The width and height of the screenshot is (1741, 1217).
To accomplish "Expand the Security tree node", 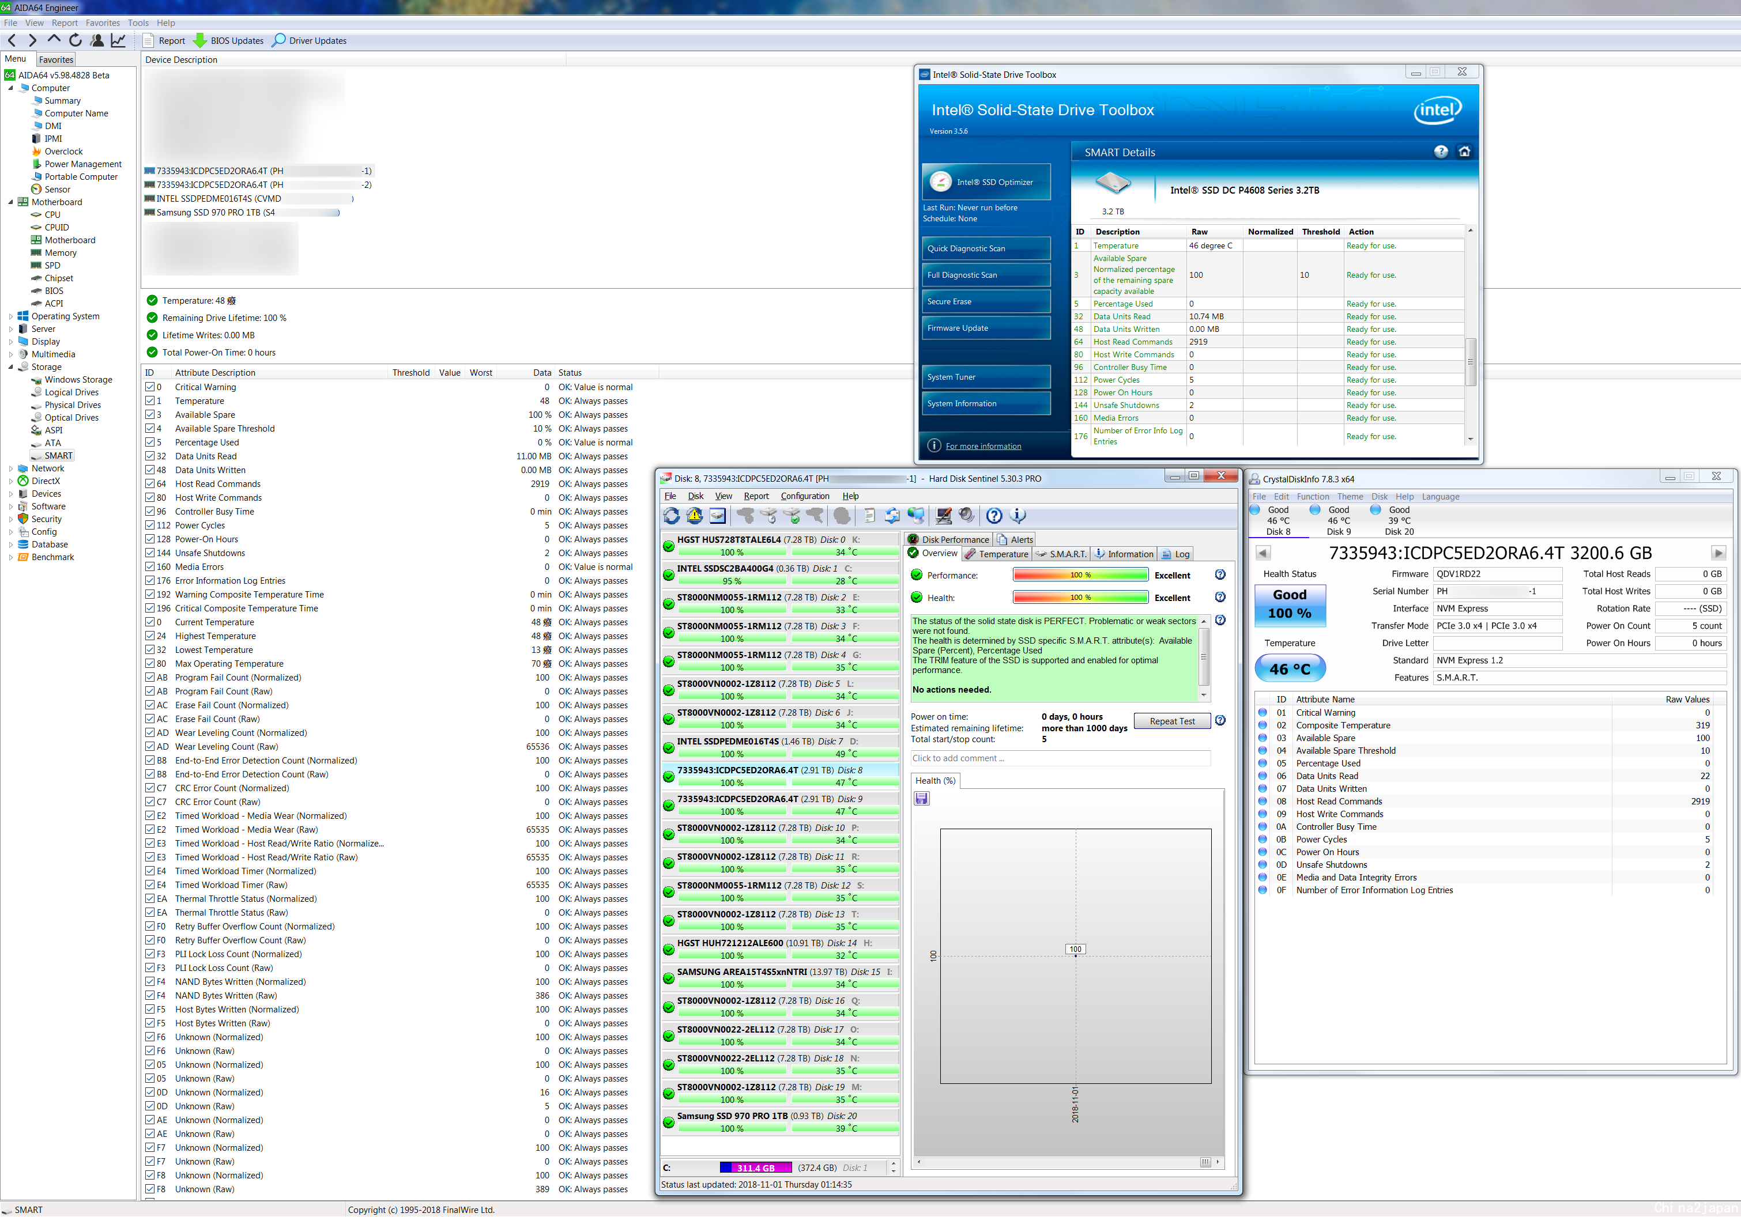I will pos(10,519).
